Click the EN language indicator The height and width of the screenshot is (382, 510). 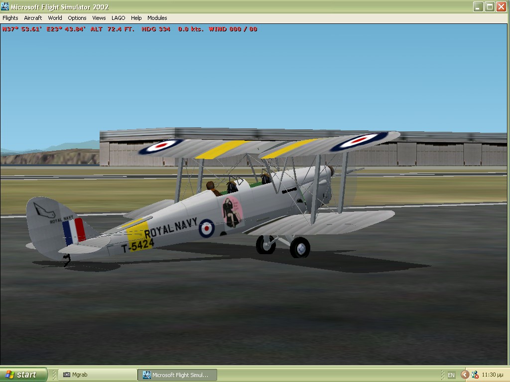(x=451, y=375)
